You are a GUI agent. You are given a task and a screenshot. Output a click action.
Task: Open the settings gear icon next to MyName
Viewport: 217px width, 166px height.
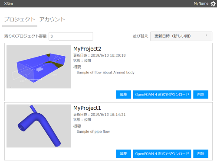point(213,3)
